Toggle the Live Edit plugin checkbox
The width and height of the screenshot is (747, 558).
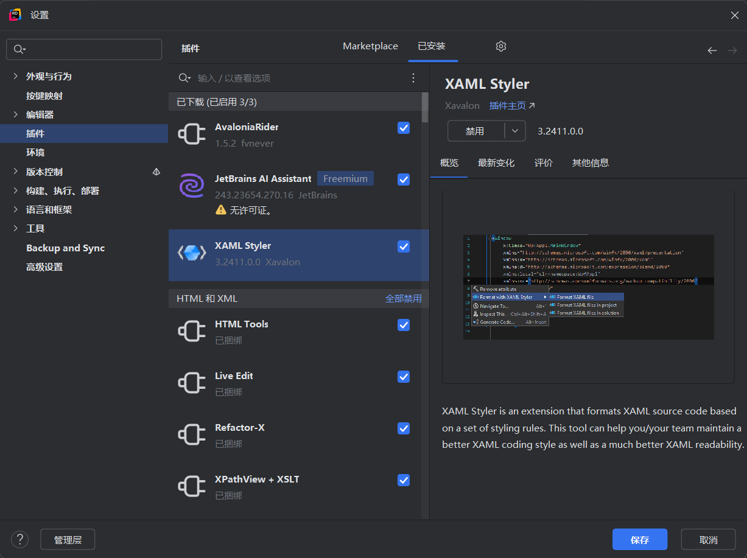[404, 377]
